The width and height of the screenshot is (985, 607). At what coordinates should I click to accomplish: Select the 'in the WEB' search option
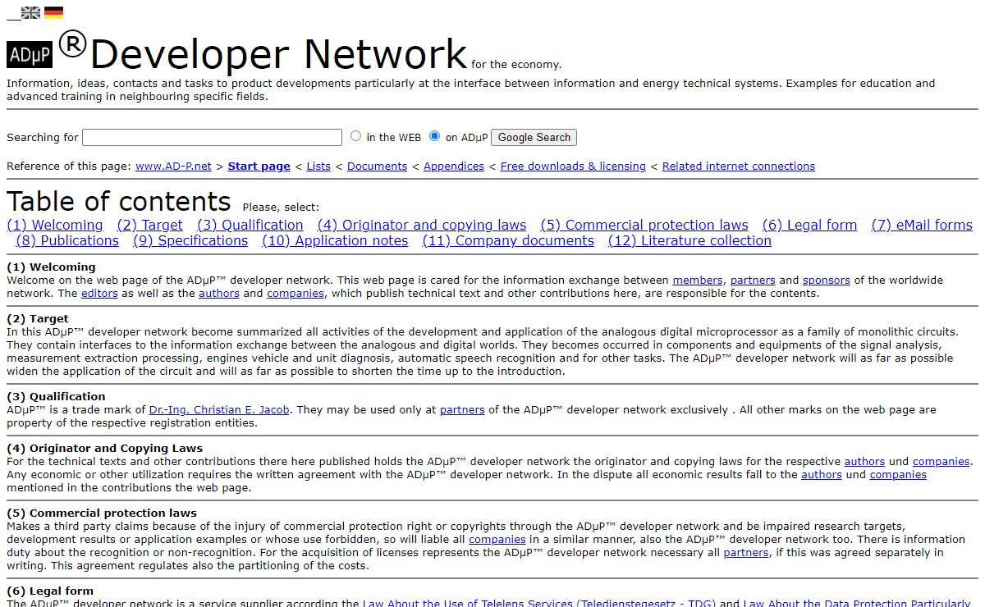(355, 136)
